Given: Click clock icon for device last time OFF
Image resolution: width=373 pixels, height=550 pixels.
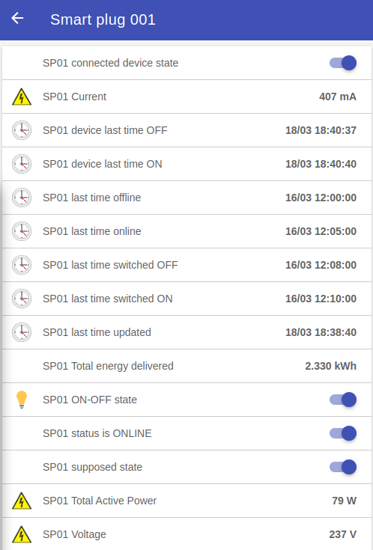Looking at the screenshot, I should tap(22, 130).
